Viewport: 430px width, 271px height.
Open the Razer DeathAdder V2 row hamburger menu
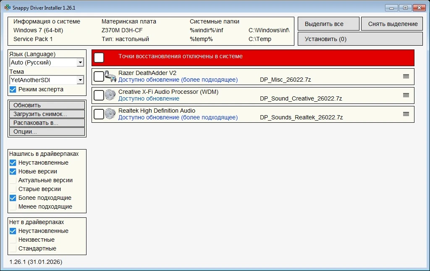[406, 76]
